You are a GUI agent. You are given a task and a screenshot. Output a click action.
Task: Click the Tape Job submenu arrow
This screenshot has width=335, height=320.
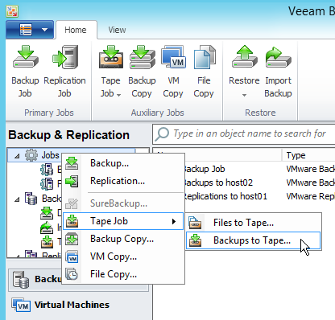pos(174,221)
